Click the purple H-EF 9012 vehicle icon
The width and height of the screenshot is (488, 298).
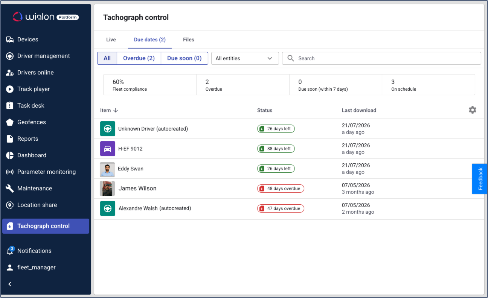coord(108,149)
